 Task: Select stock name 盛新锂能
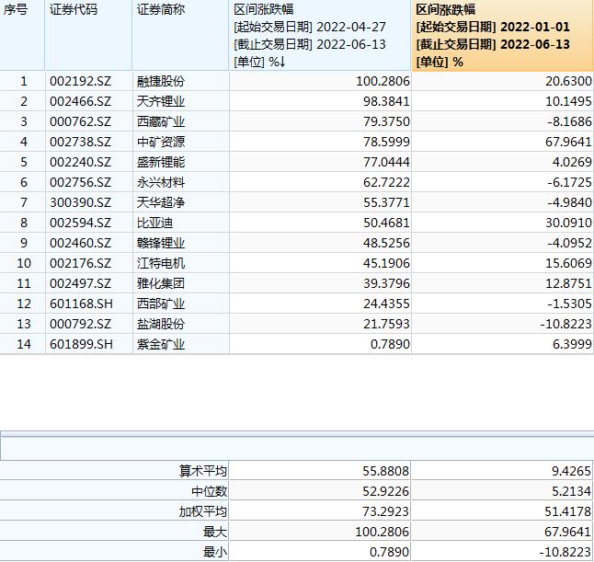(x=161, y=162)
